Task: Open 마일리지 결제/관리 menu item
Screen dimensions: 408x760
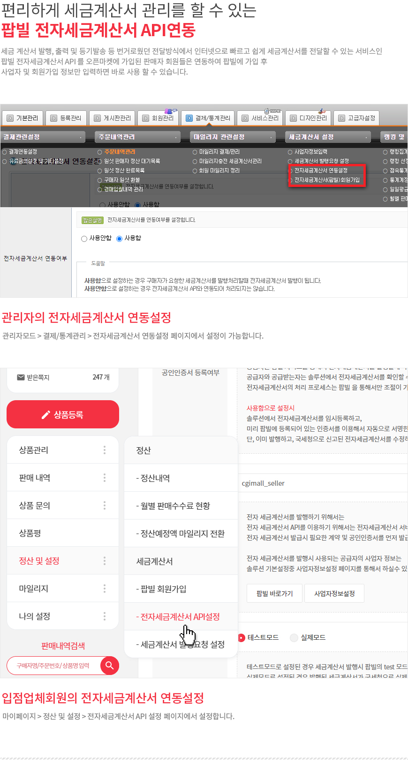Action: coord(219,152)
